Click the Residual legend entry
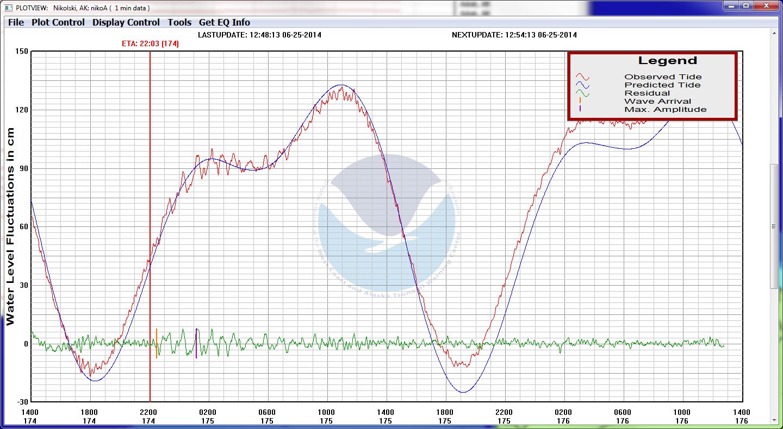The image size is (783, 429). (x=647, y=93)
